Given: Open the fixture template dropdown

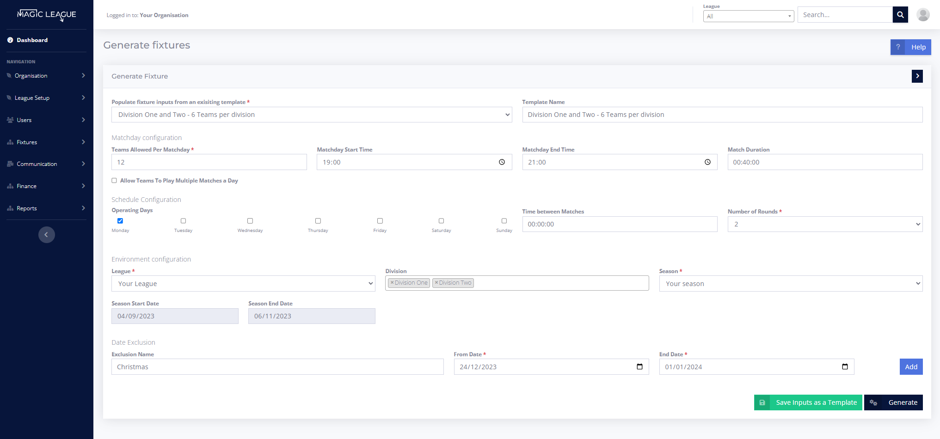Looking at the screenshot, I should click(x=312, y=115).
